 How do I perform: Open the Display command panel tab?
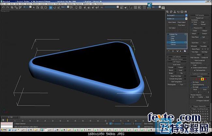point(182,12)
